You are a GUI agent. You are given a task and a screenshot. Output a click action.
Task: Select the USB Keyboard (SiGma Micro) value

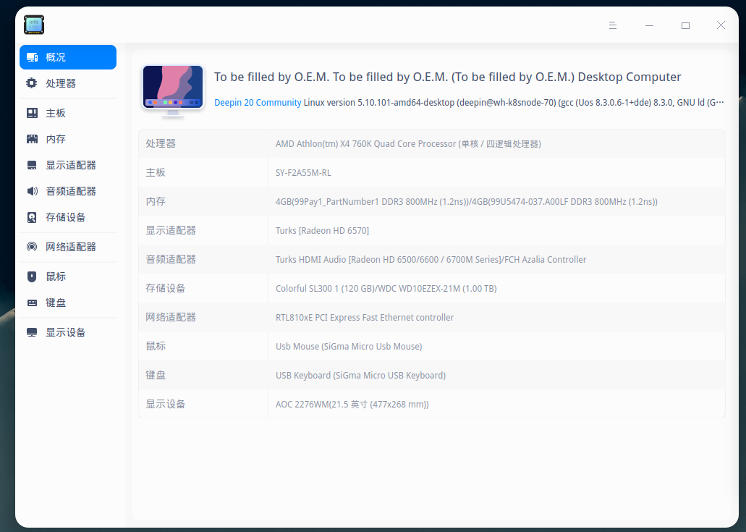pyautogui.click(x=360, y=376)
